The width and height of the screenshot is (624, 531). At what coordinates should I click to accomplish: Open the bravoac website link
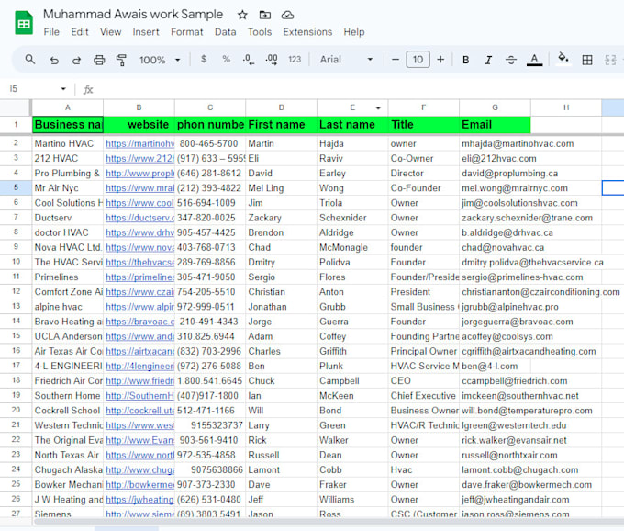[x=139, y=322]
